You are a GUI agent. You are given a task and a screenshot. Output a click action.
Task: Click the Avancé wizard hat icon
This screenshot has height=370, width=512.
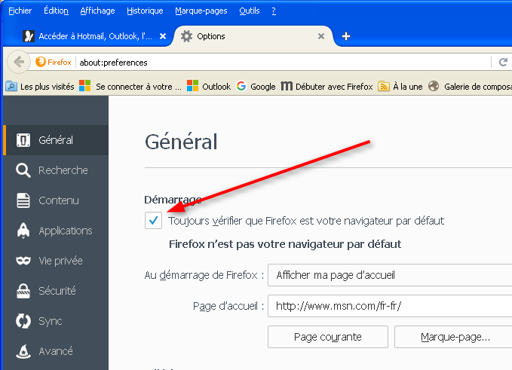(x=23, y=351)
